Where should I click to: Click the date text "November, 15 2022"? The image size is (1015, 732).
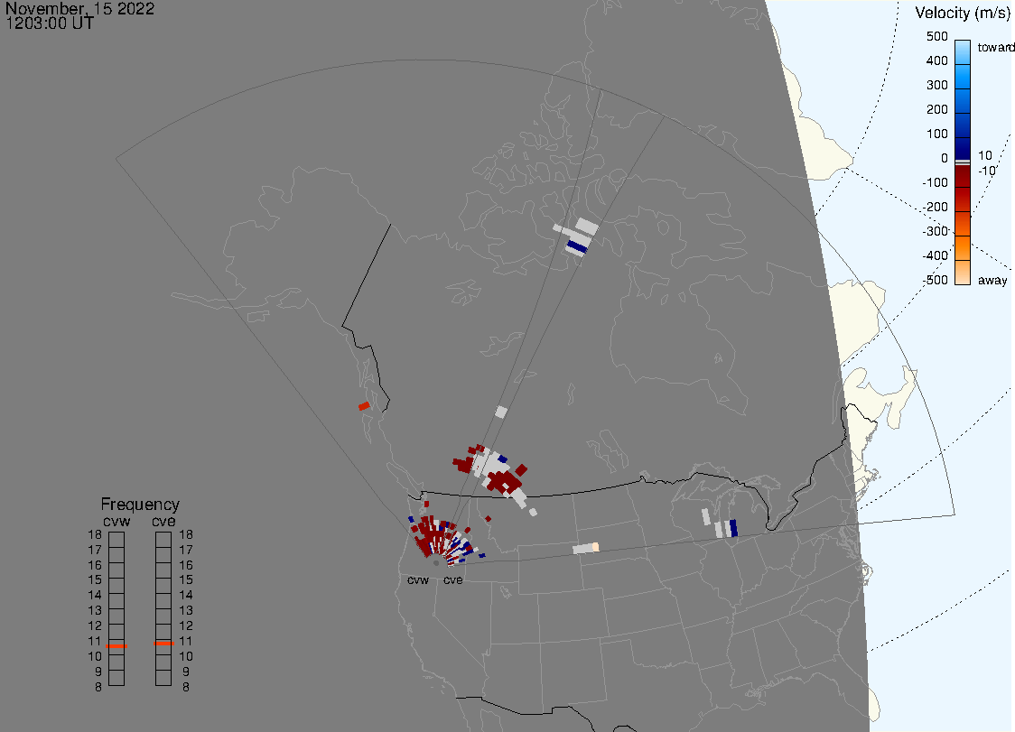tap(79, 8)
